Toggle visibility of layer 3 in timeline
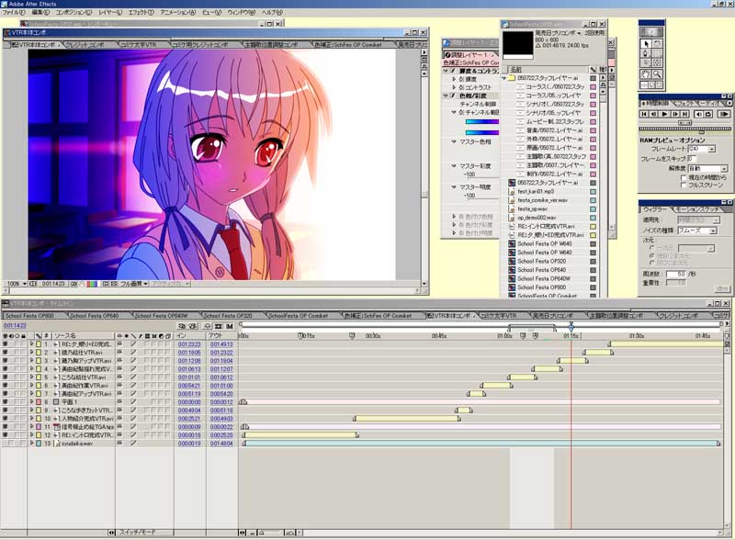This screenshot has width=735, height=540. [6, 361]
